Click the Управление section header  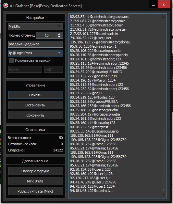(x=35, y=85)
